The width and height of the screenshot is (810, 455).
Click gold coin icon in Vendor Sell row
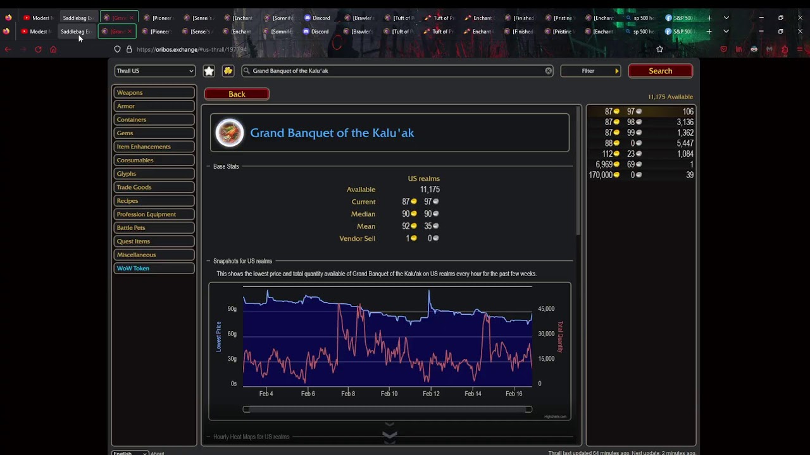click(x=414, y=238)
